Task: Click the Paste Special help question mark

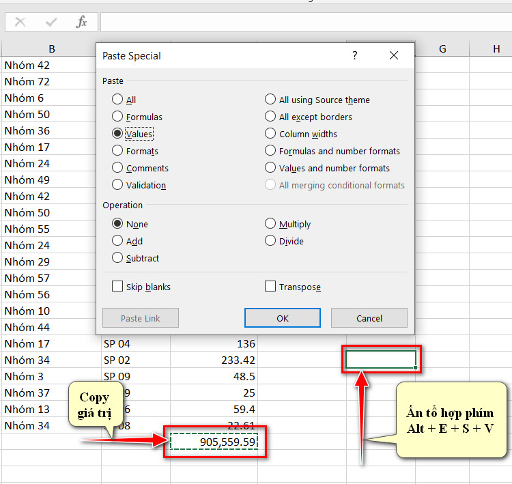Action: coord(355,55)
